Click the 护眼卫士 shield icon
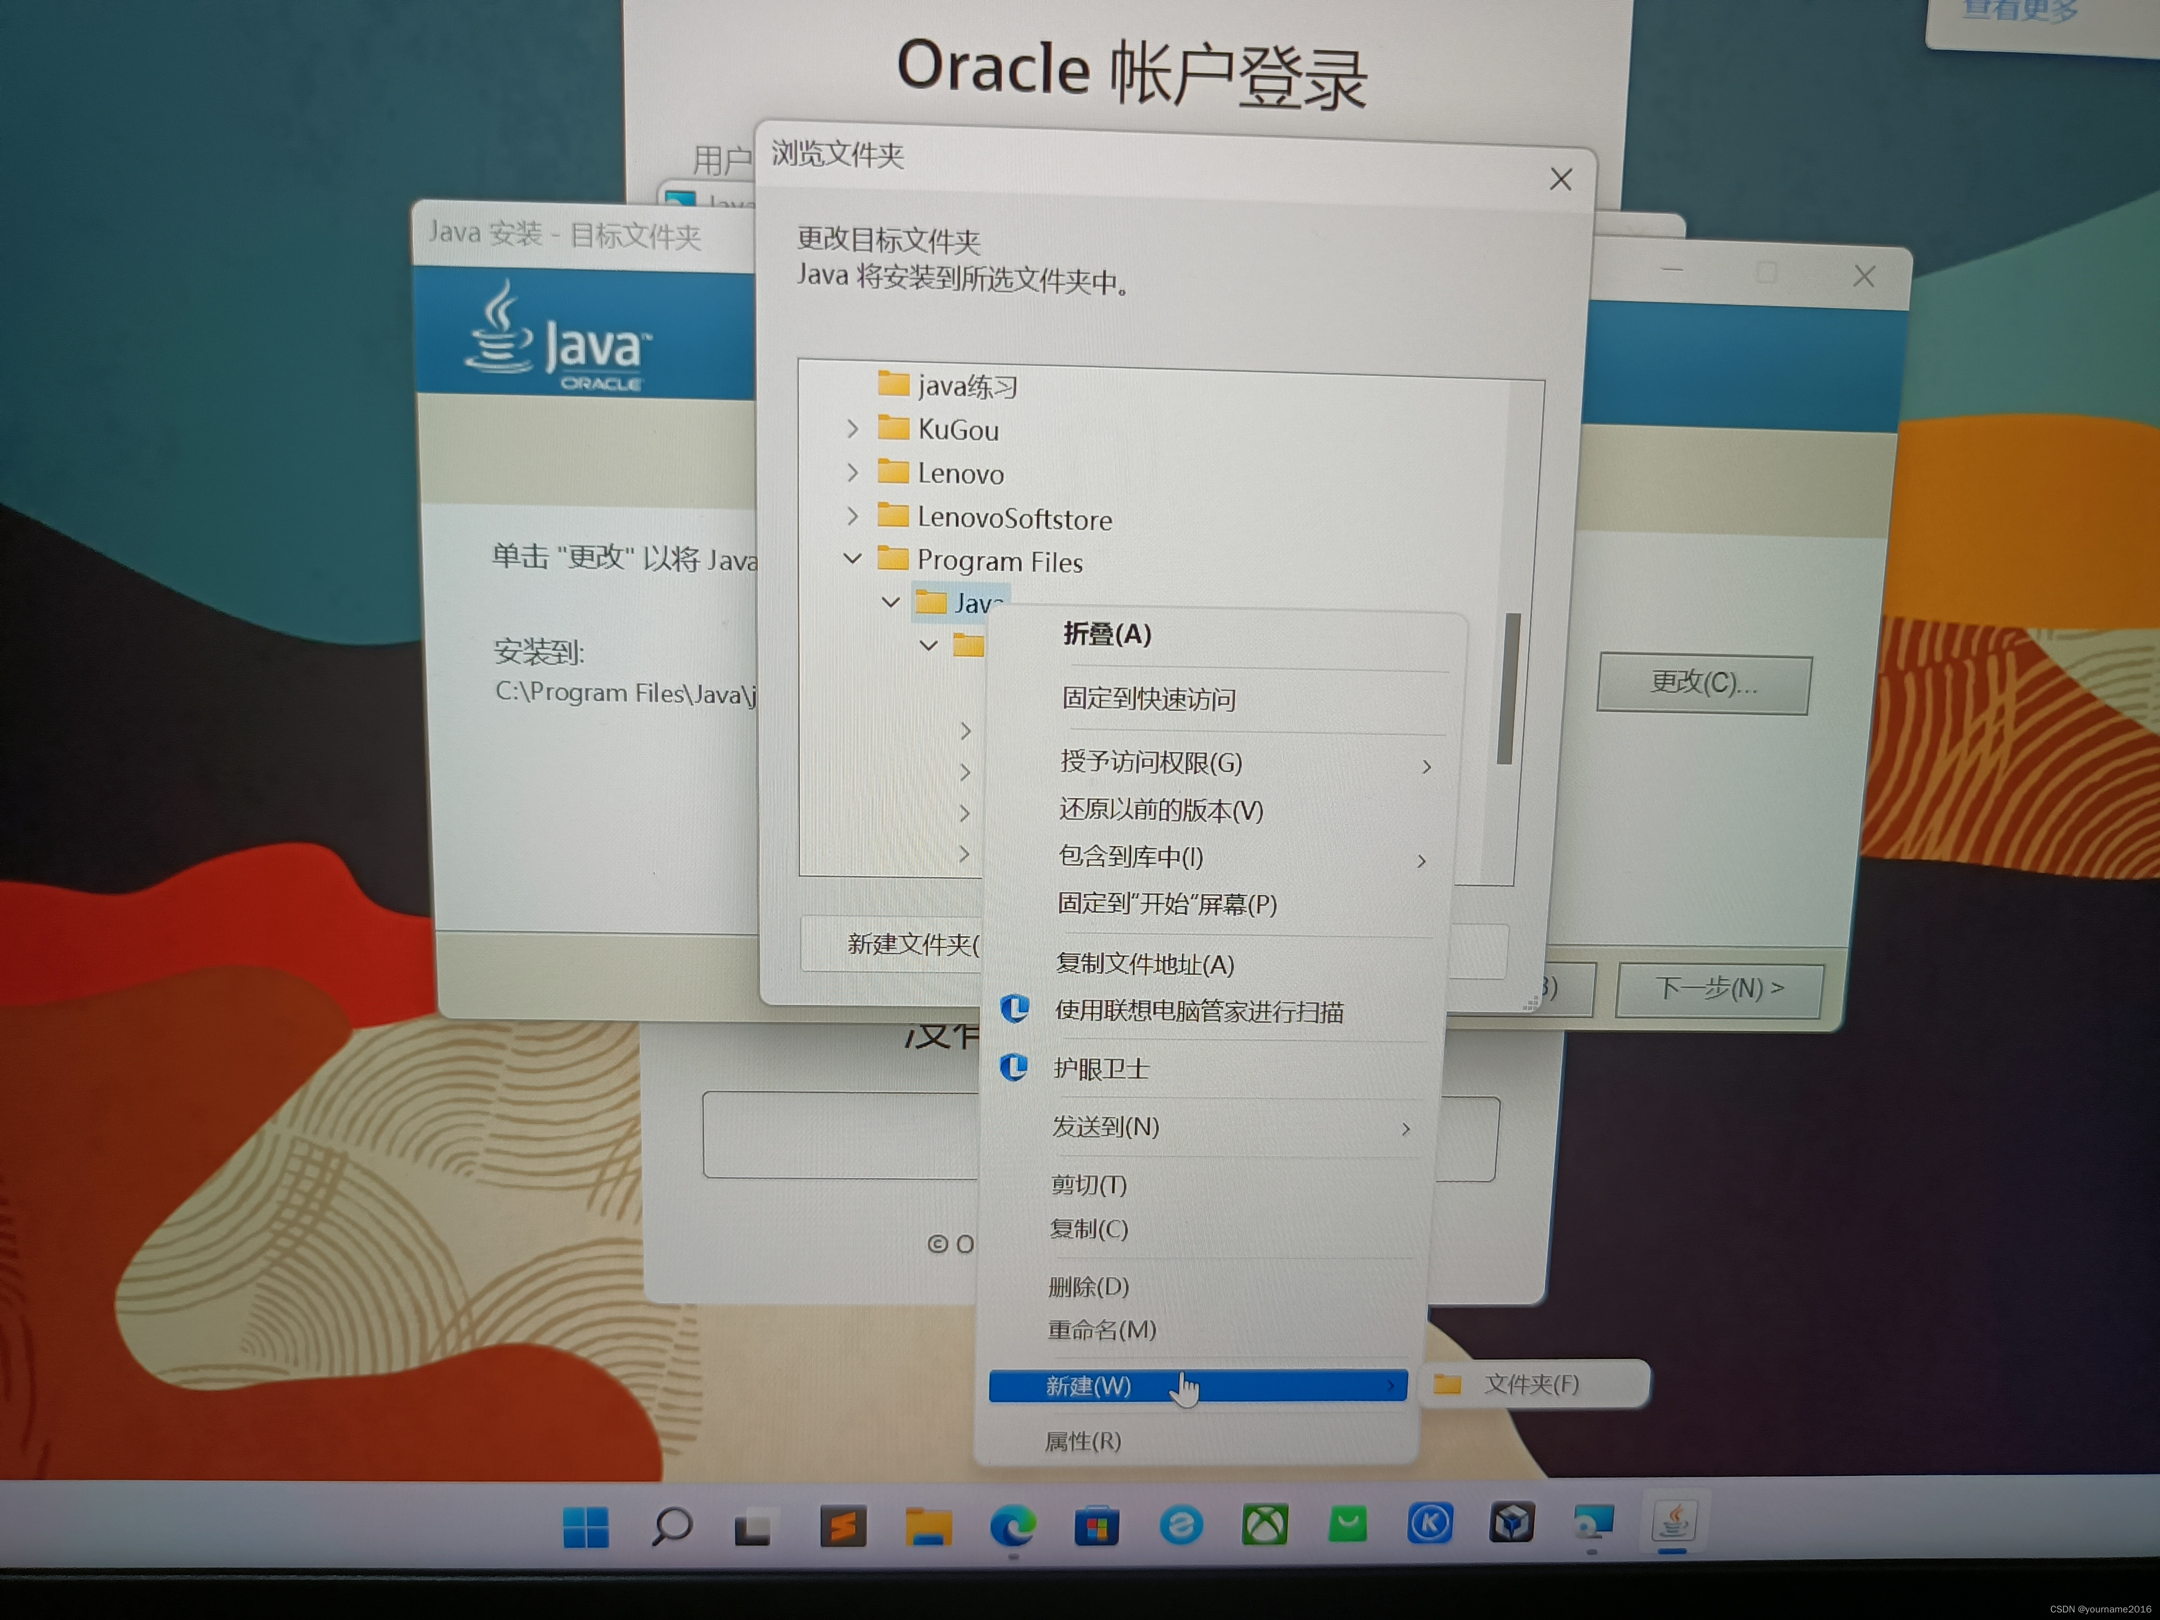The height and width of the screenshot is (1620, 2160). click(x=1014, y=1066)
